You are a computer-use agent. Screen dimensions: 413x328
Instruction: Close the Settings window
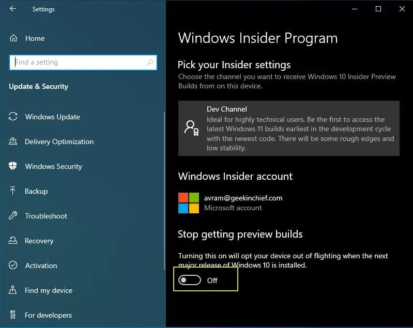(x=402, y=9)
